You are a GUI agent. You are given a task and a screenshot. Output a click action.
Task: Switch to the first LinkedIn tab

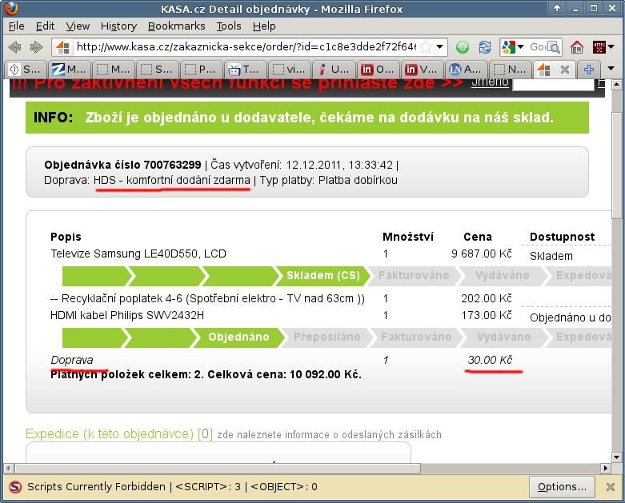click(x=377, y=70)
